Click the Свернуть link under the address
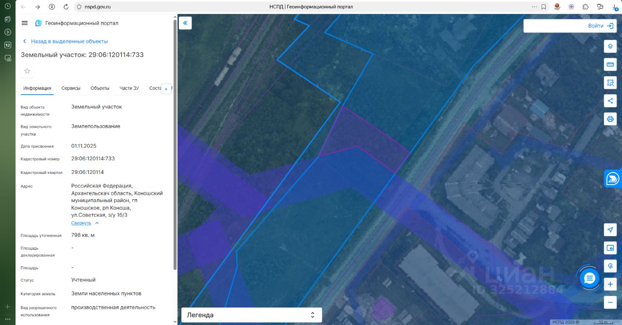Screen dimensions: 622x325 tap(81, 223)
